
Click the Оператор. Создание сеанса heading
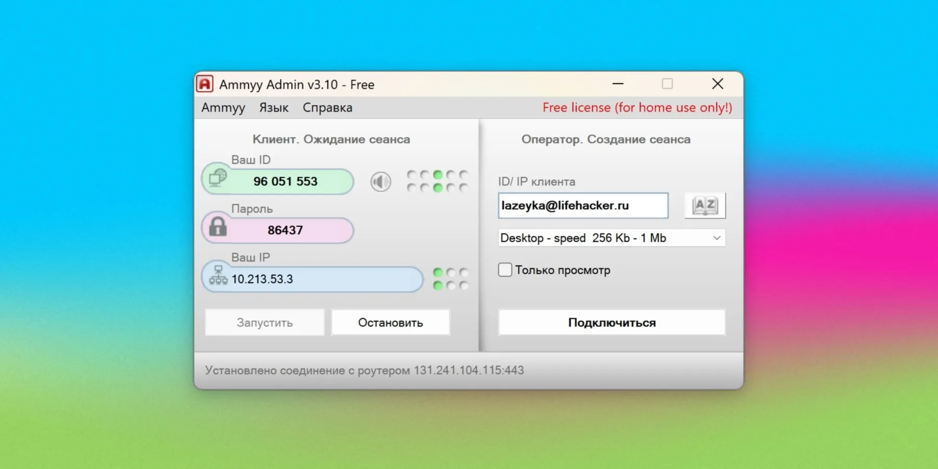[606, 139]
